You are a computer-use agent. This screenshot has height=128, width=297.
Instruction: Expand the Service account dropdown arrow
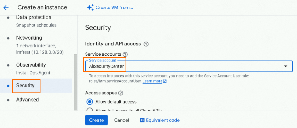285,66
